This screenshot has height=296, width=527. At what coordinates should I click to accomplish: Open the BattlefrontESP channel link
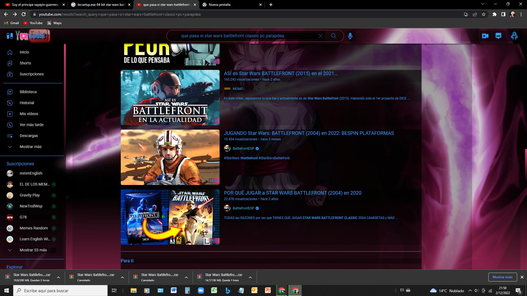243,149
